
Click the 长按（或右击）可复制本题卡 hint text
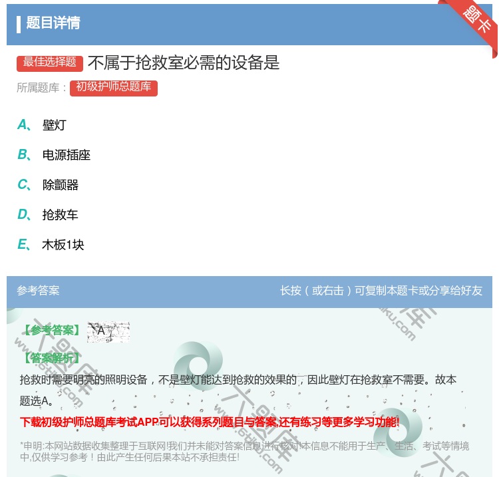pyautogui.click(x=381, y=291)
